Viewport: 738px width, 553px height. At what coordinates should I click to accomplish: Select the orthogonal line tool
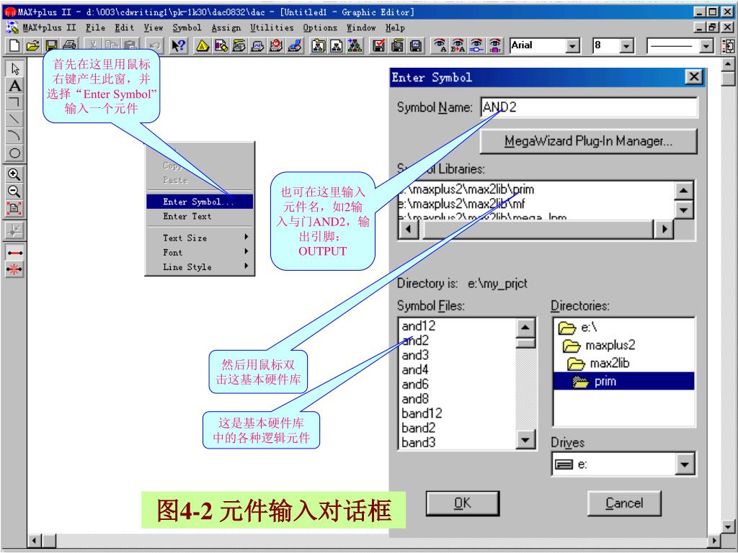click(x=14, y=102)
